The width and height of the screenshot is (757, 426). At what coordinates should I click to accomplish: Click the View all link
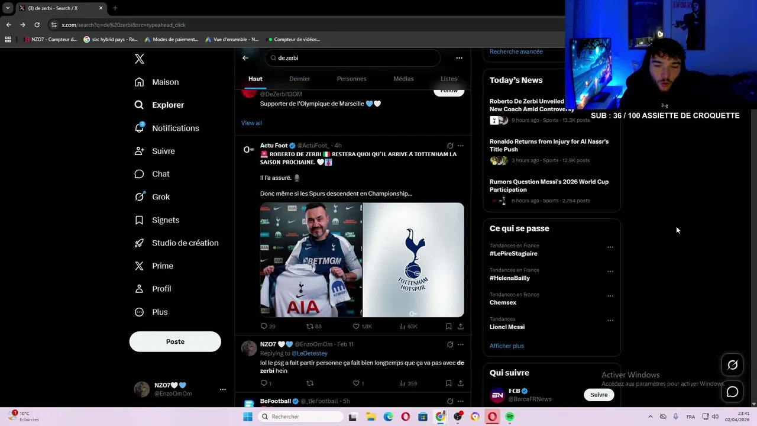(x=251, y=123)
